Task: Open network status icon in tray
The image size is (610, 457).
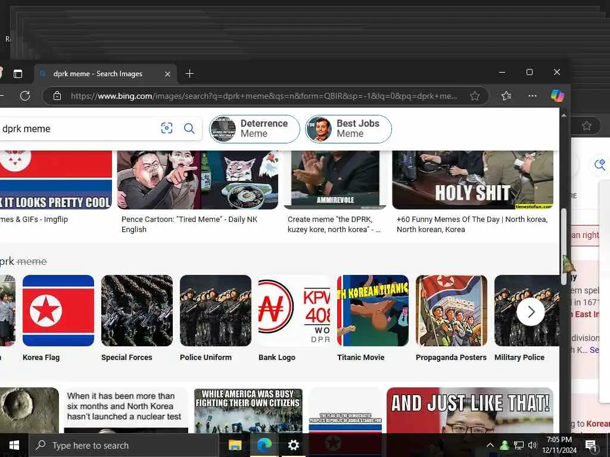Action: pos(519,445)
